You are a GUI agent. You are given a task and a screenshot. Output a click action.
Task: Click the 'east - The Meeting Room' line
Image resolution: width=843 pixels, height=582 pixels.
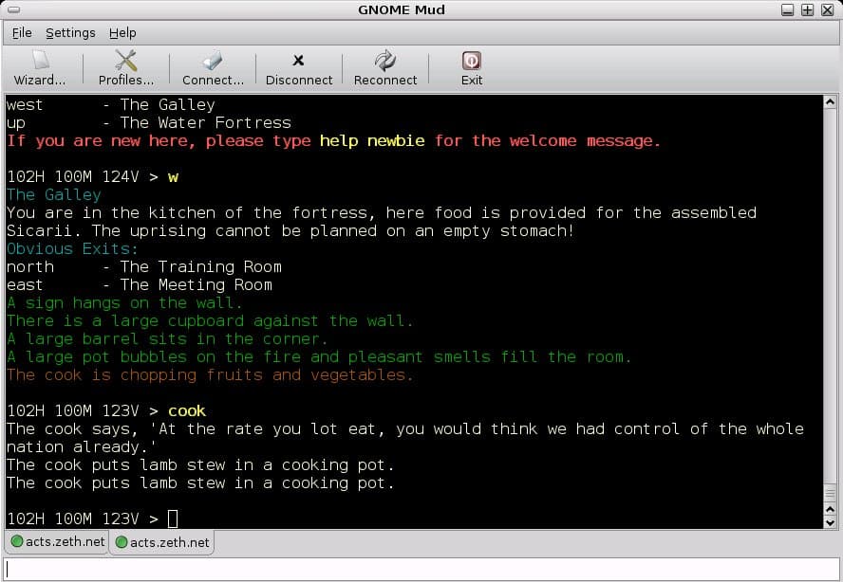pyautogui.click(x=140, y=285)
